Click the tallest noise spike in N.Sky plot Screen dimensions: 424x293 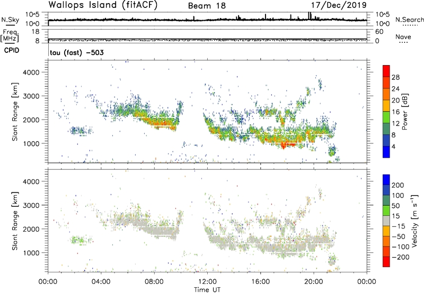coord(309,16)
